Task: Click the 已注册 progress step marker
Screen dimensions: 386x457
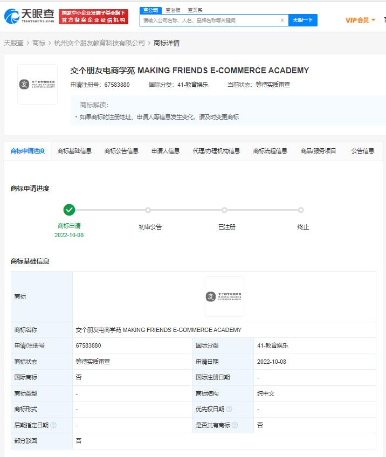Action: click(224, 210)
